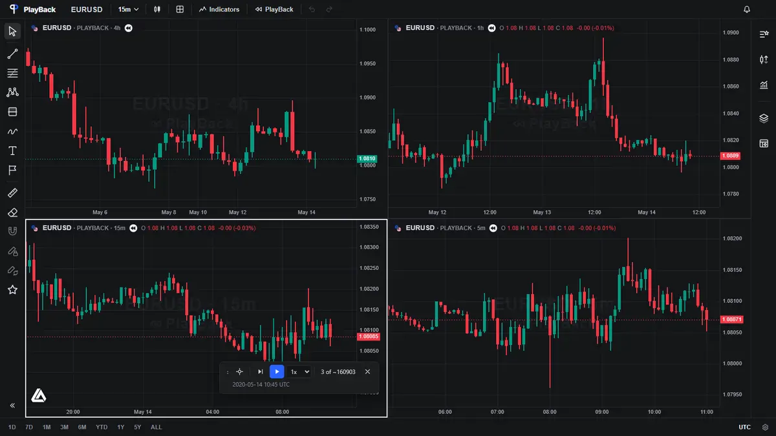Select the flag marker tool
Screen dimensions: 776x436
(x=12, y=170)
